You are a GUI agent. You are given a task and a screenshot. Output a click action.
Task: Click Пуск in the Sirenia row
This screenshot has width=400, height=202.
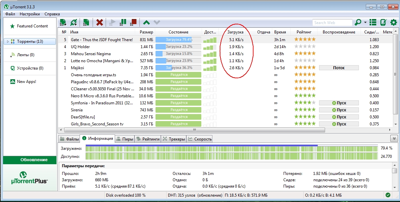(x=339, y=110)
